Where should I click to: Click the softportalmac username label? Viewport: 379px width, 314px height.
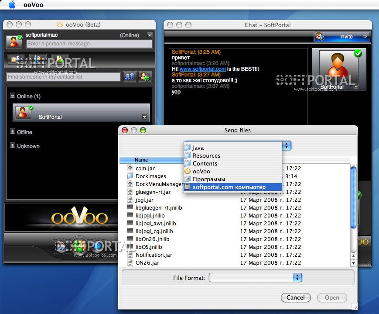[x=41, y=35]
